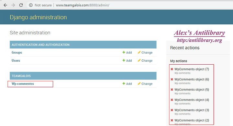Click the Site administration page title

(x=30, y=33)
